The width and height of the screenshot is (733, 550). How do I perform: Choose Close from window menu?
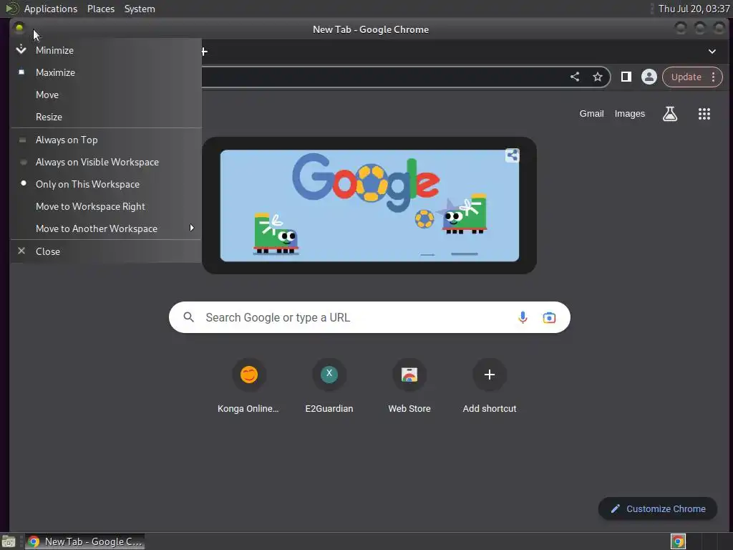[x=106, y=251]
